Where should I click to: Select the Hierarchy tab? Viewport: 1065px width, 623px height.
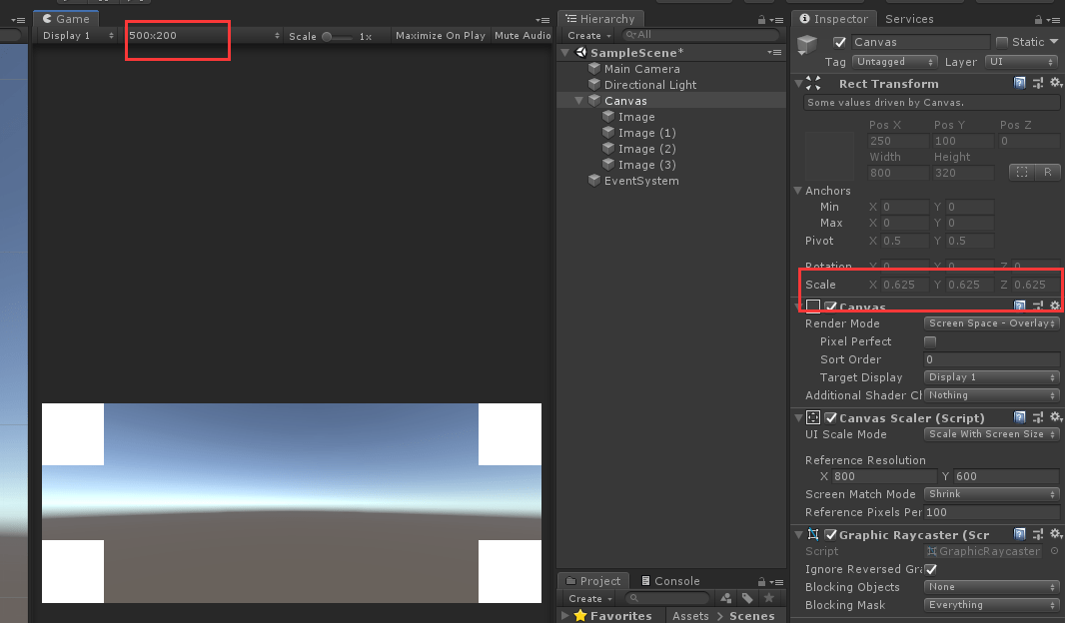point(600,19)
